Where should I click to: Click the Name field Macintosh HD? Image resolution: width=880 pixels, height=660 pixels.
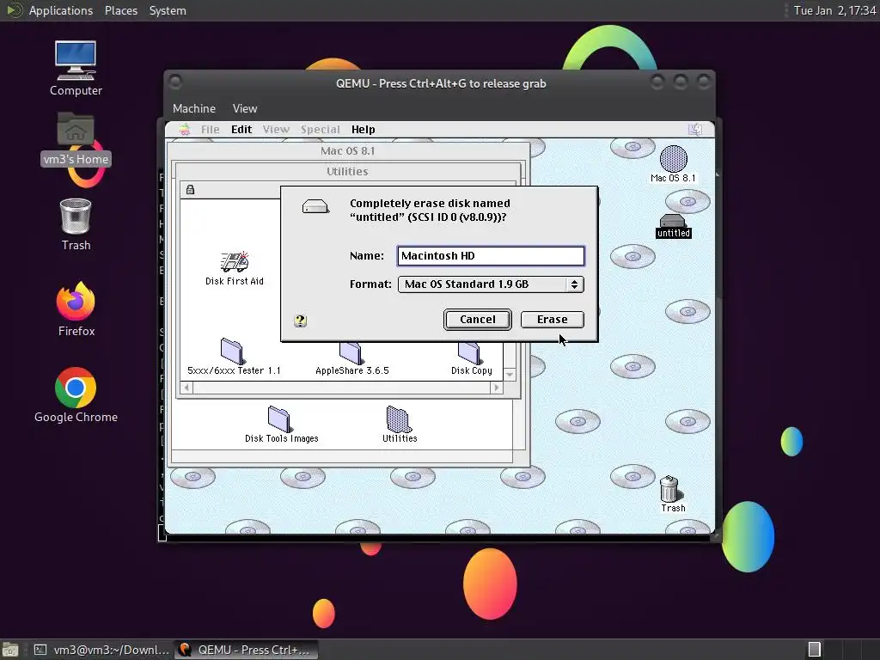click(x=491, y=256)
